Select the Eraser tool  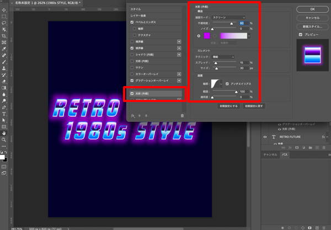click(4, 82)
